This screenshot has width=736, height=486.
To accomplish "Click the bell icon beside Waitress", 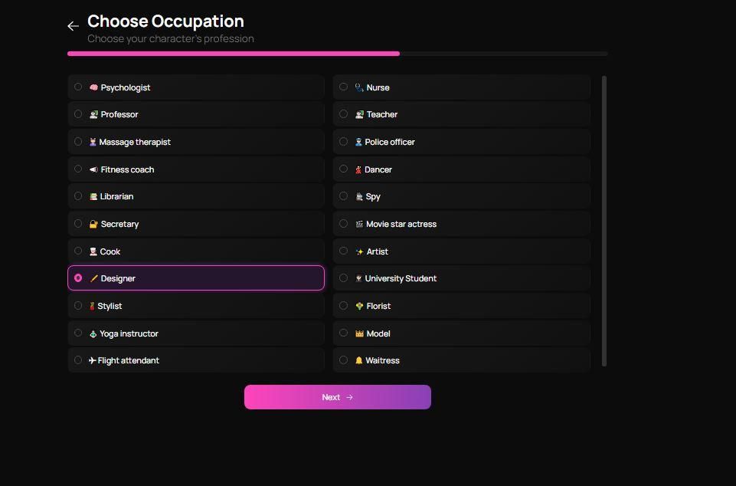I will tap(358, 360).
